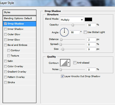Image resolution: width=115 pixels, height=105 pixels.
Task: Uncheck Layer Knocks Out Drop Shadow
Action: point(62,76)
